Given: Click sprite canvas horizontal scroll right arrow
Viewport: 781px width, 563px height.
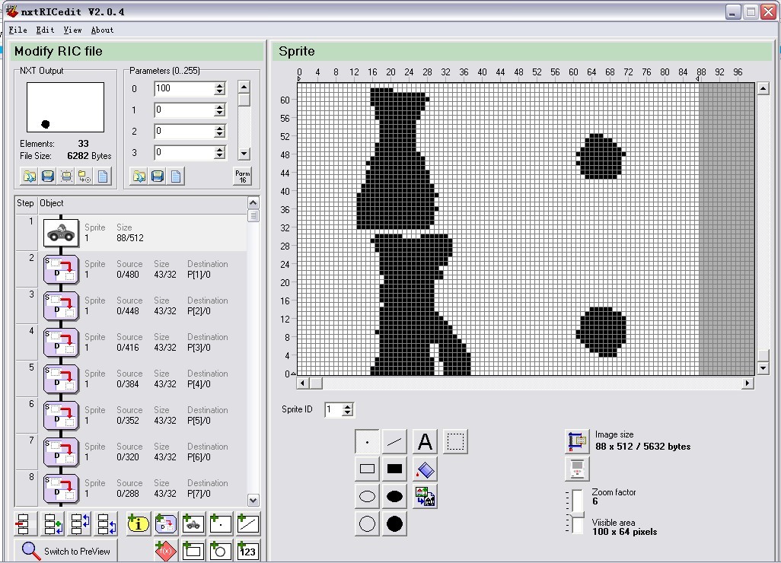Looking at the screenshot, I should (x=748, y=383).
